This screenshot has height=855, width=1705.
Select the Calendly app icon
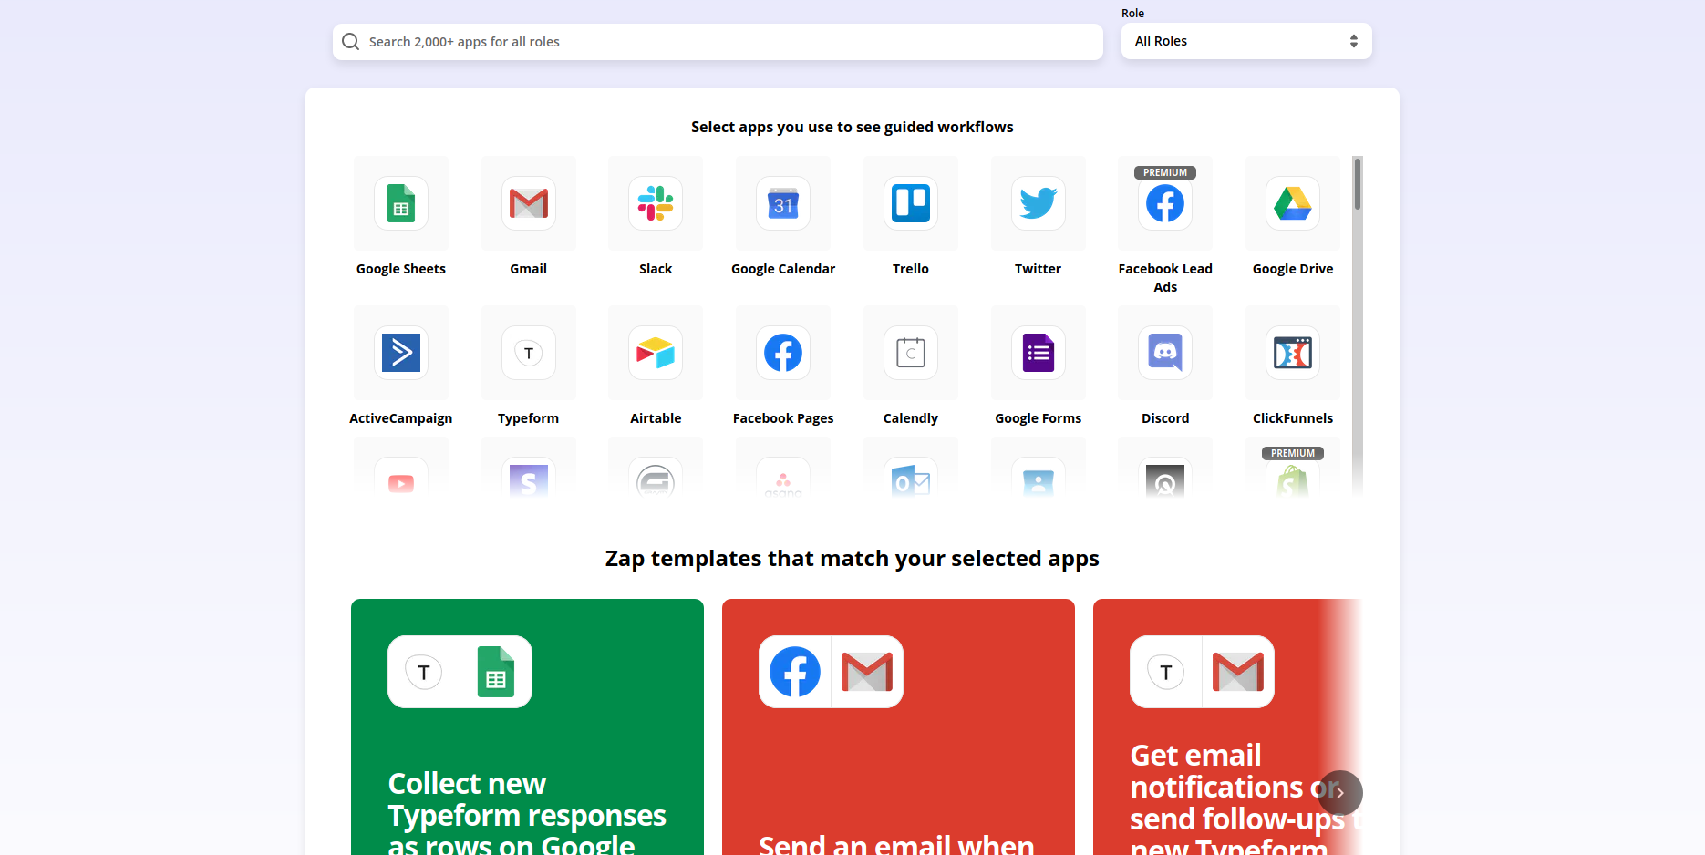coord(911,353)
